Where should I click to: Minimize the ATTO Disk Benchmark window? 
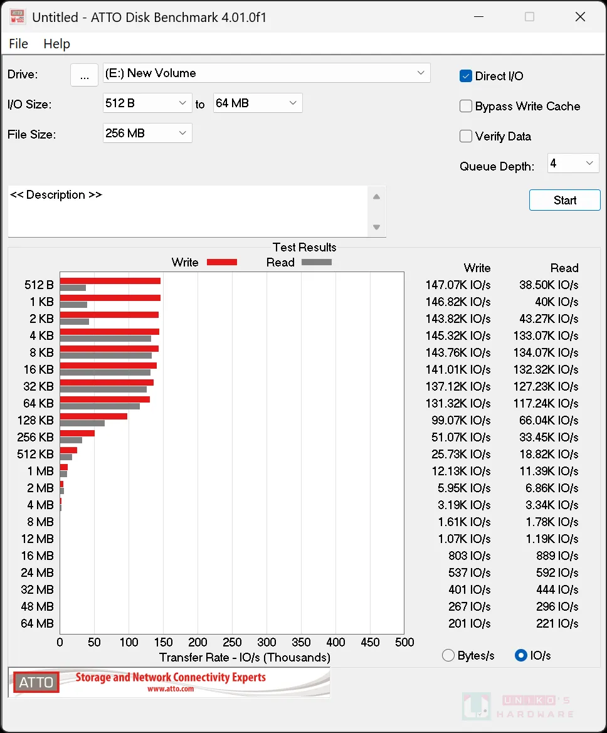tap(478, 17)
